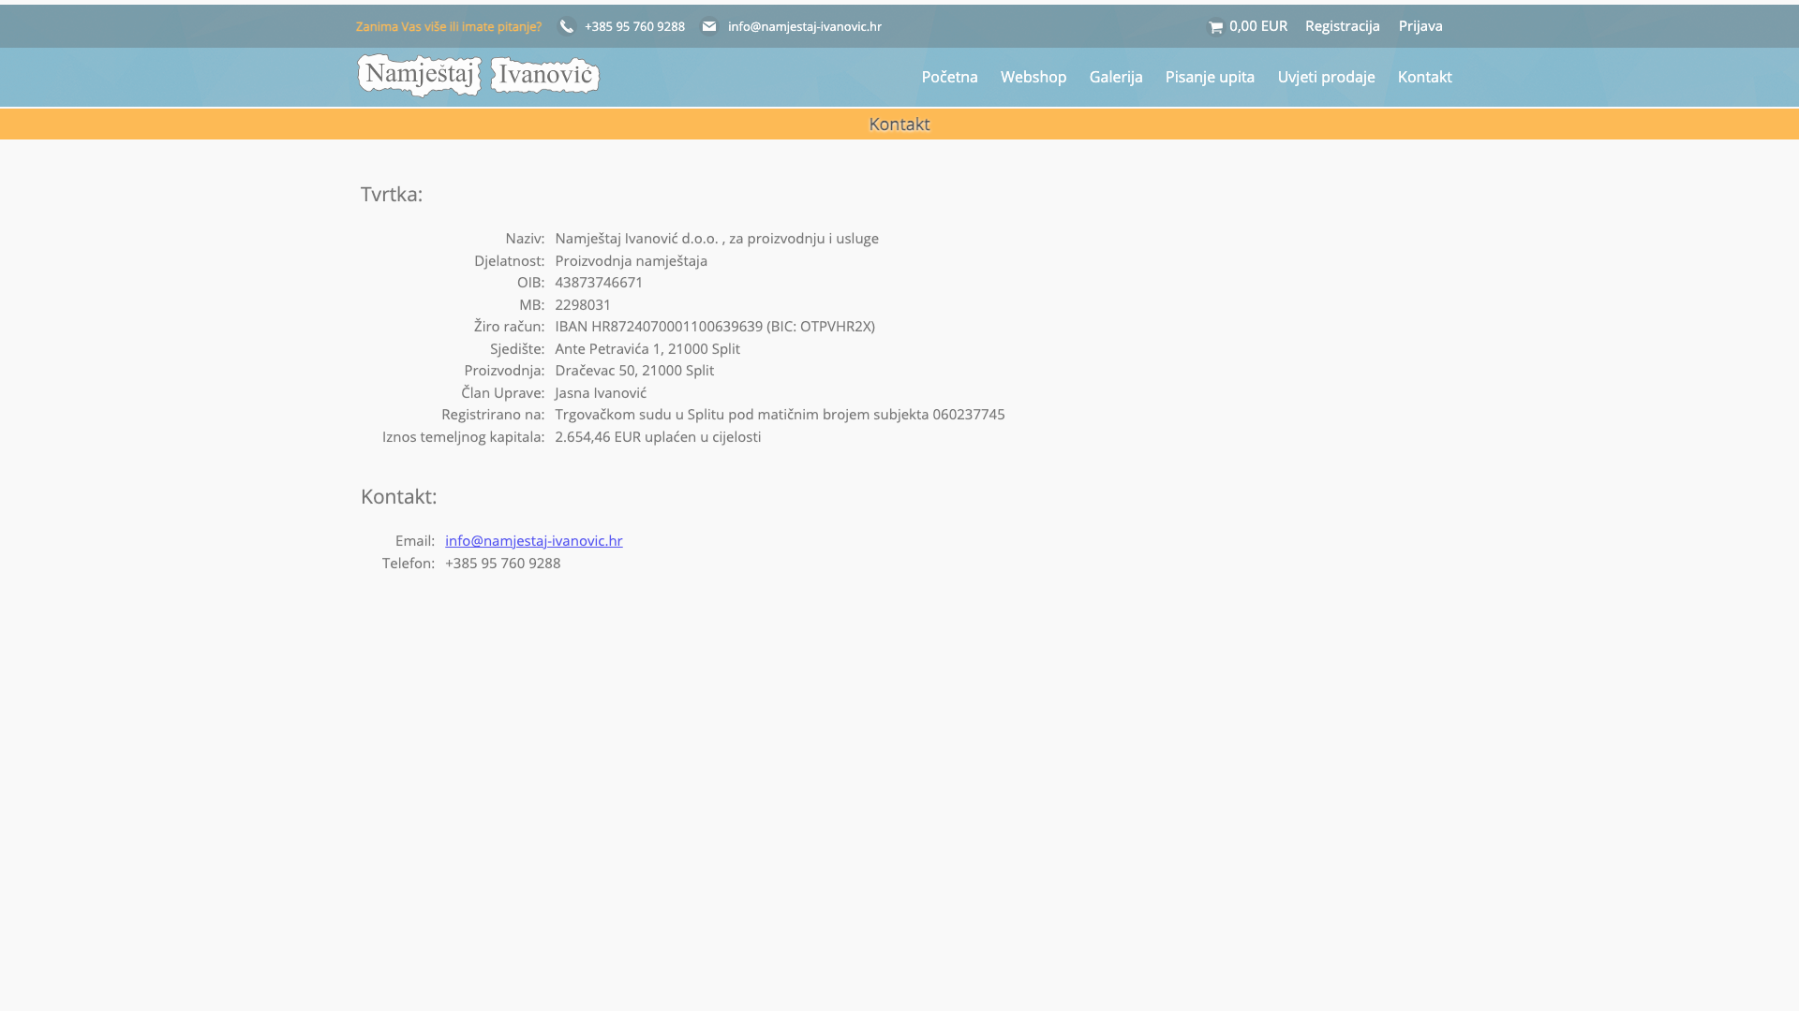Open Uvjeti prodaje in navigation
This screenshot has width=1799, height=1011.
coord(1326,77)
